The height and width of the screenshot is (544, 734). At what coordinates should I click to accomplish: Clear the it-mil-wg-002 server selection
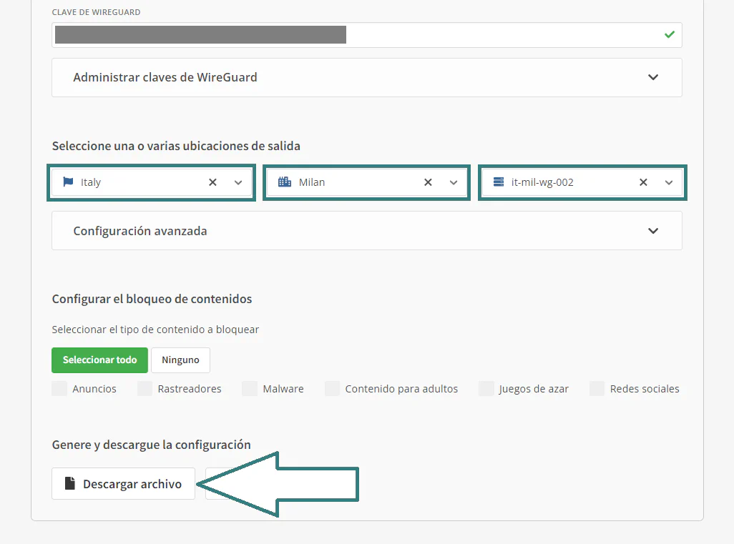[x=643, y=182]
